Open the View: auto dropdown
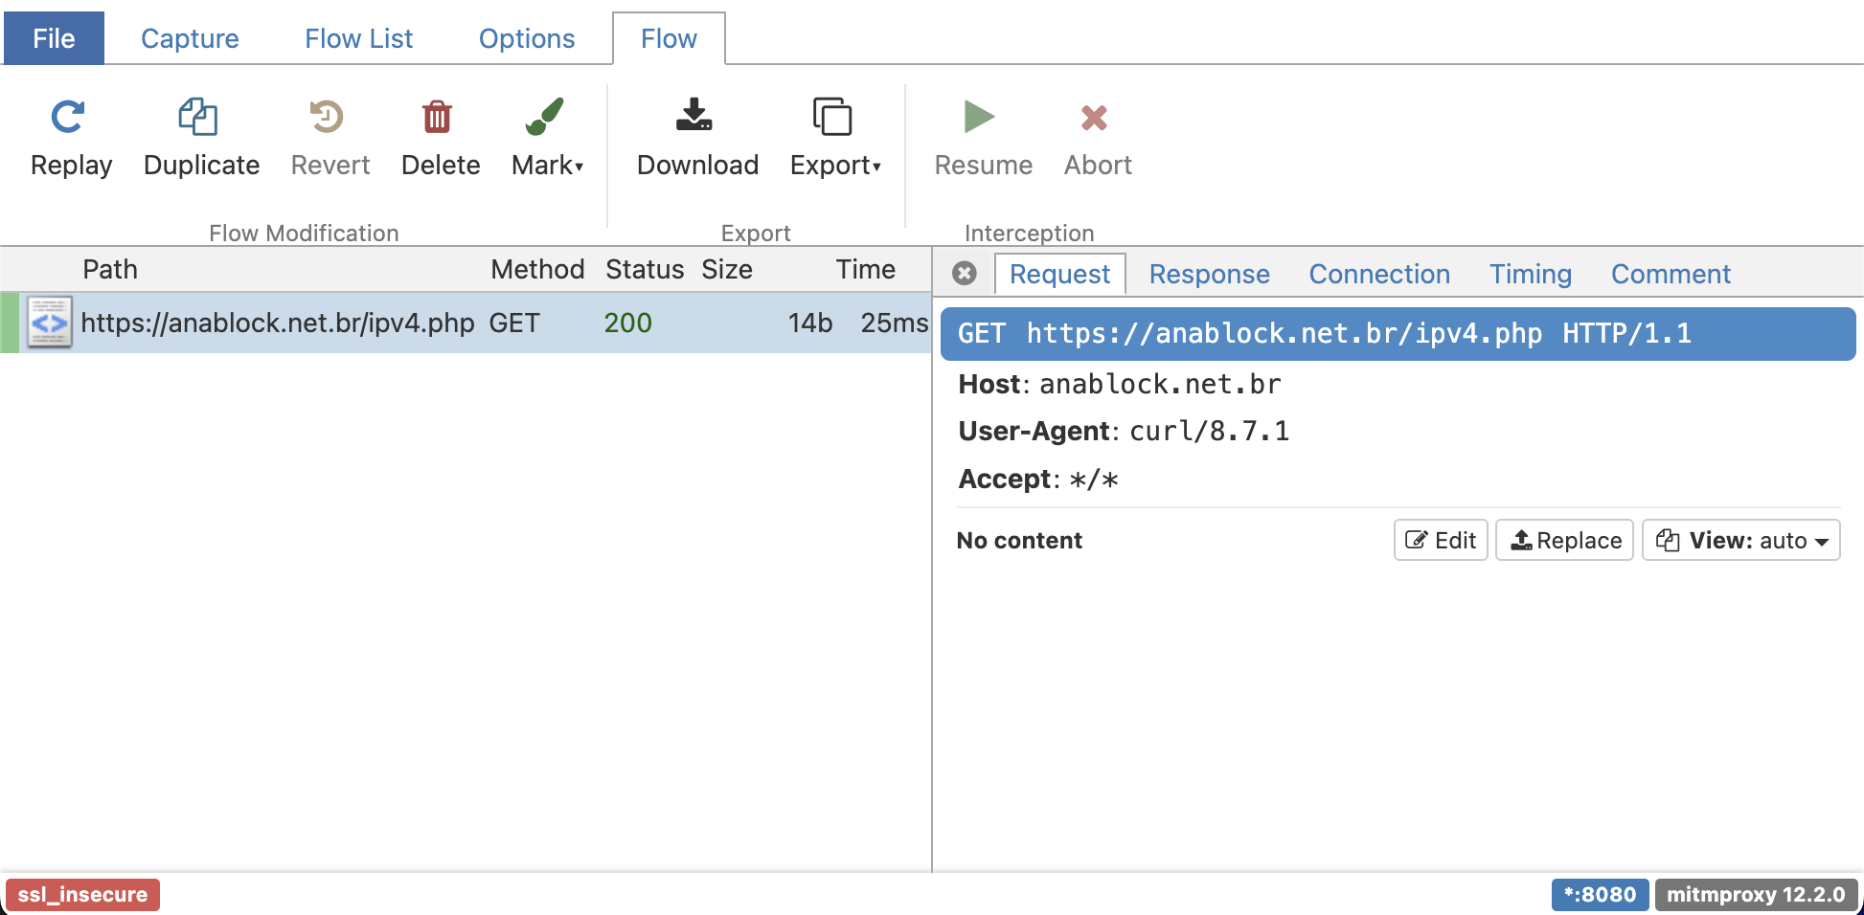This screenshot has height=915, width=1864. (x=1740, y=541)
